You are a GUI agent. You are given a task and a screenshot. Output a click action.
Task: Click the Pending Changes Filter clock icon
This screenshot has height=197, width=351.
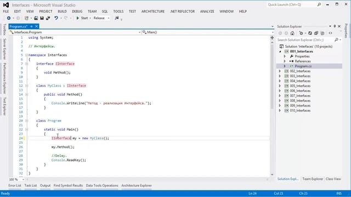click(x=301, y=33)
